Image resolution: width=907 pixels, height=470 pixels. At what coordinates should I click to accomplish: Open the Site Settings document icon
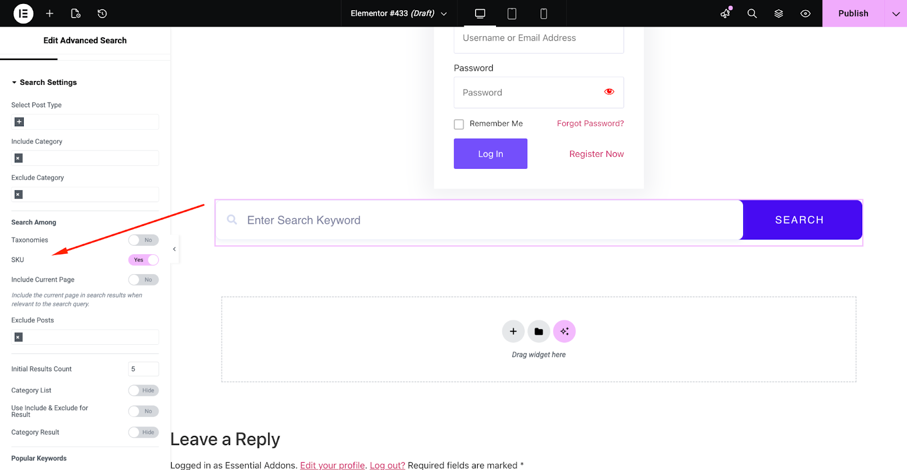pos(75,14)
